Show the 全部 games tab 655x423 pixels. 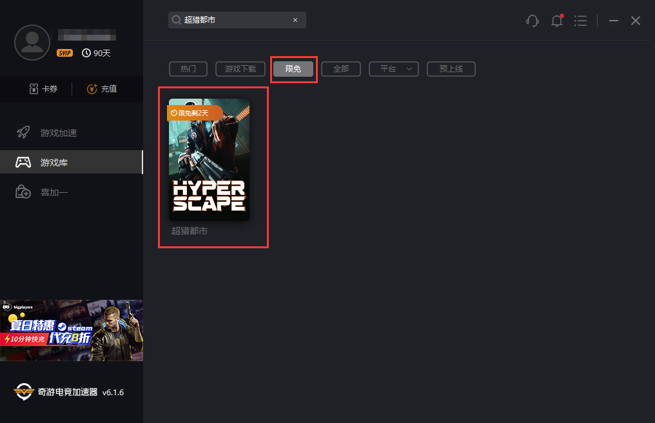point(341,69)
